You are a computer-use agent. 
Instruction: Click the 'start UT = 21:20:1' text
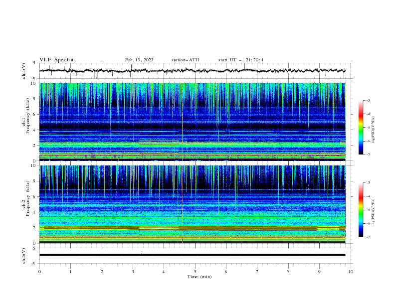click(x=241, y=60)
